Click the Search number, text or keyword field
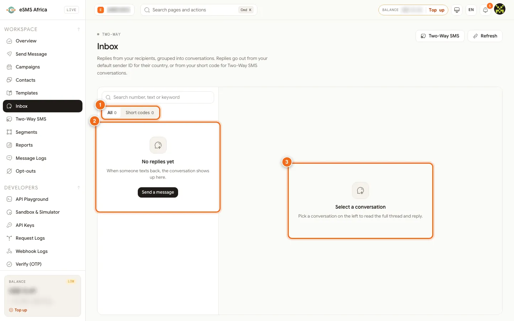Screen dimensions: 514x321 point(158,97)
